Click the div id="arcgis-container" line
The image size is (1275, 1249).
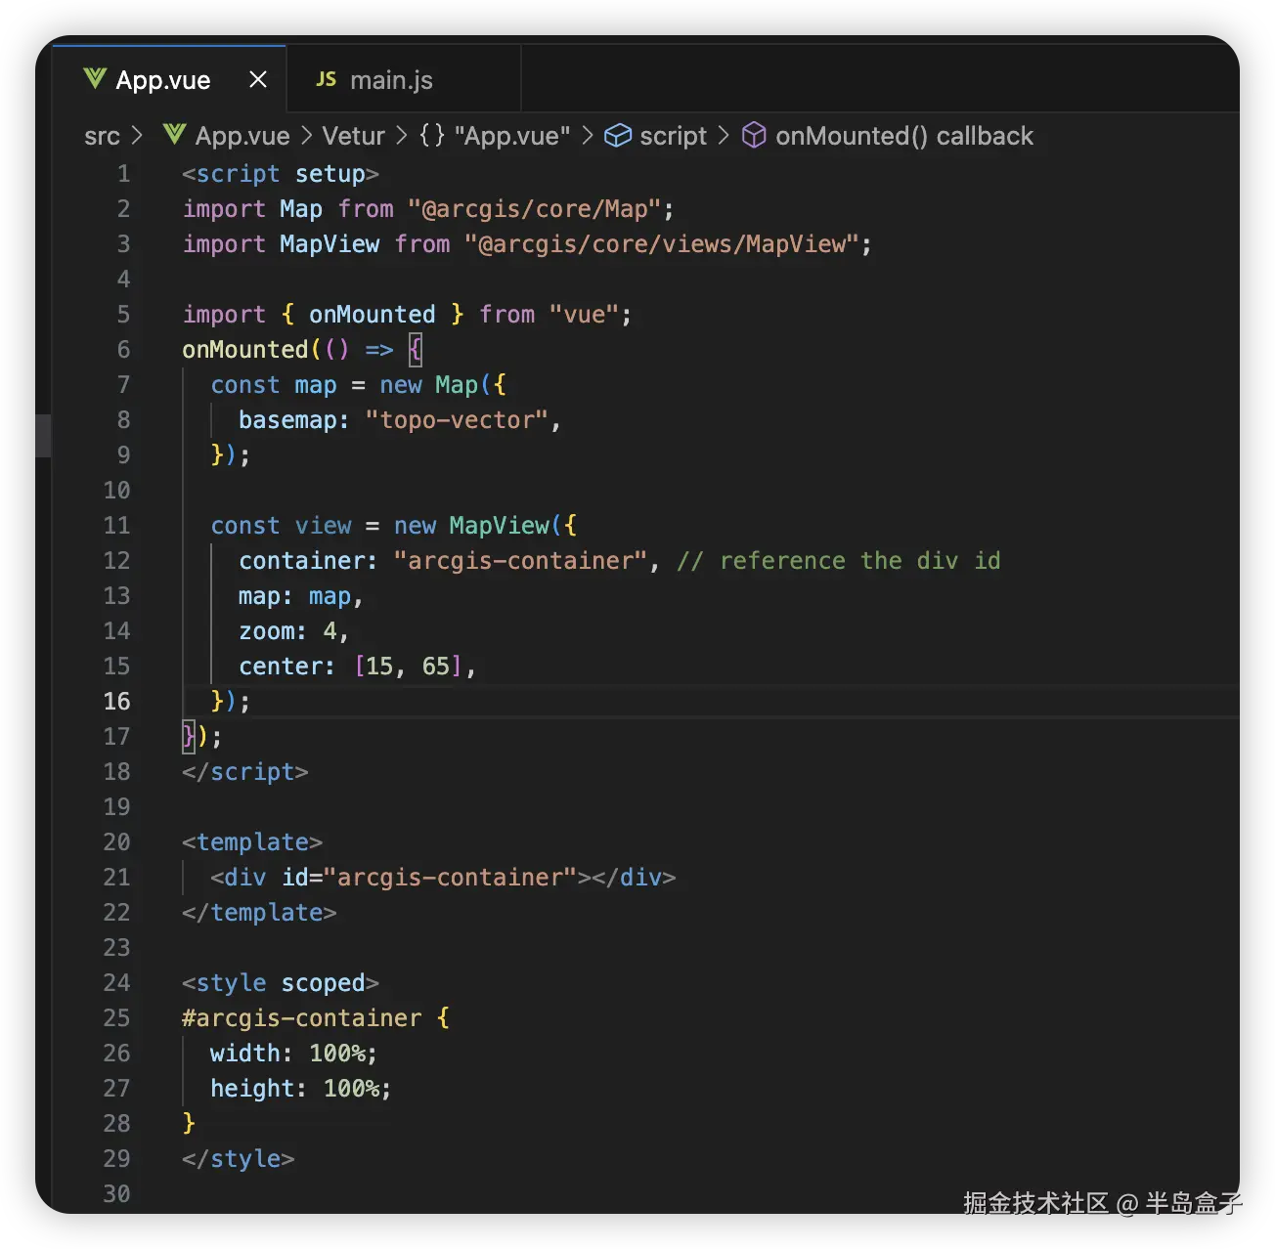click(x=443, y=878)
